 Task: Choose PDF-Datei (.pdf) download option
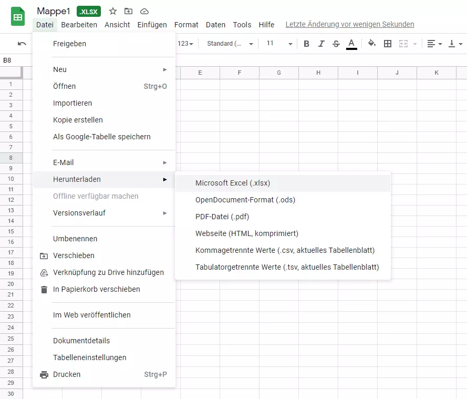222,217
